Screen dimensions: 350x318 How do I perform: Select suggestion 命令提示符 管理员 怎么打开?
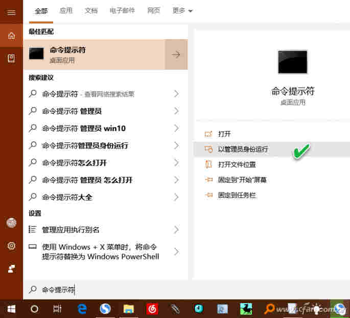tap(87, 180)
